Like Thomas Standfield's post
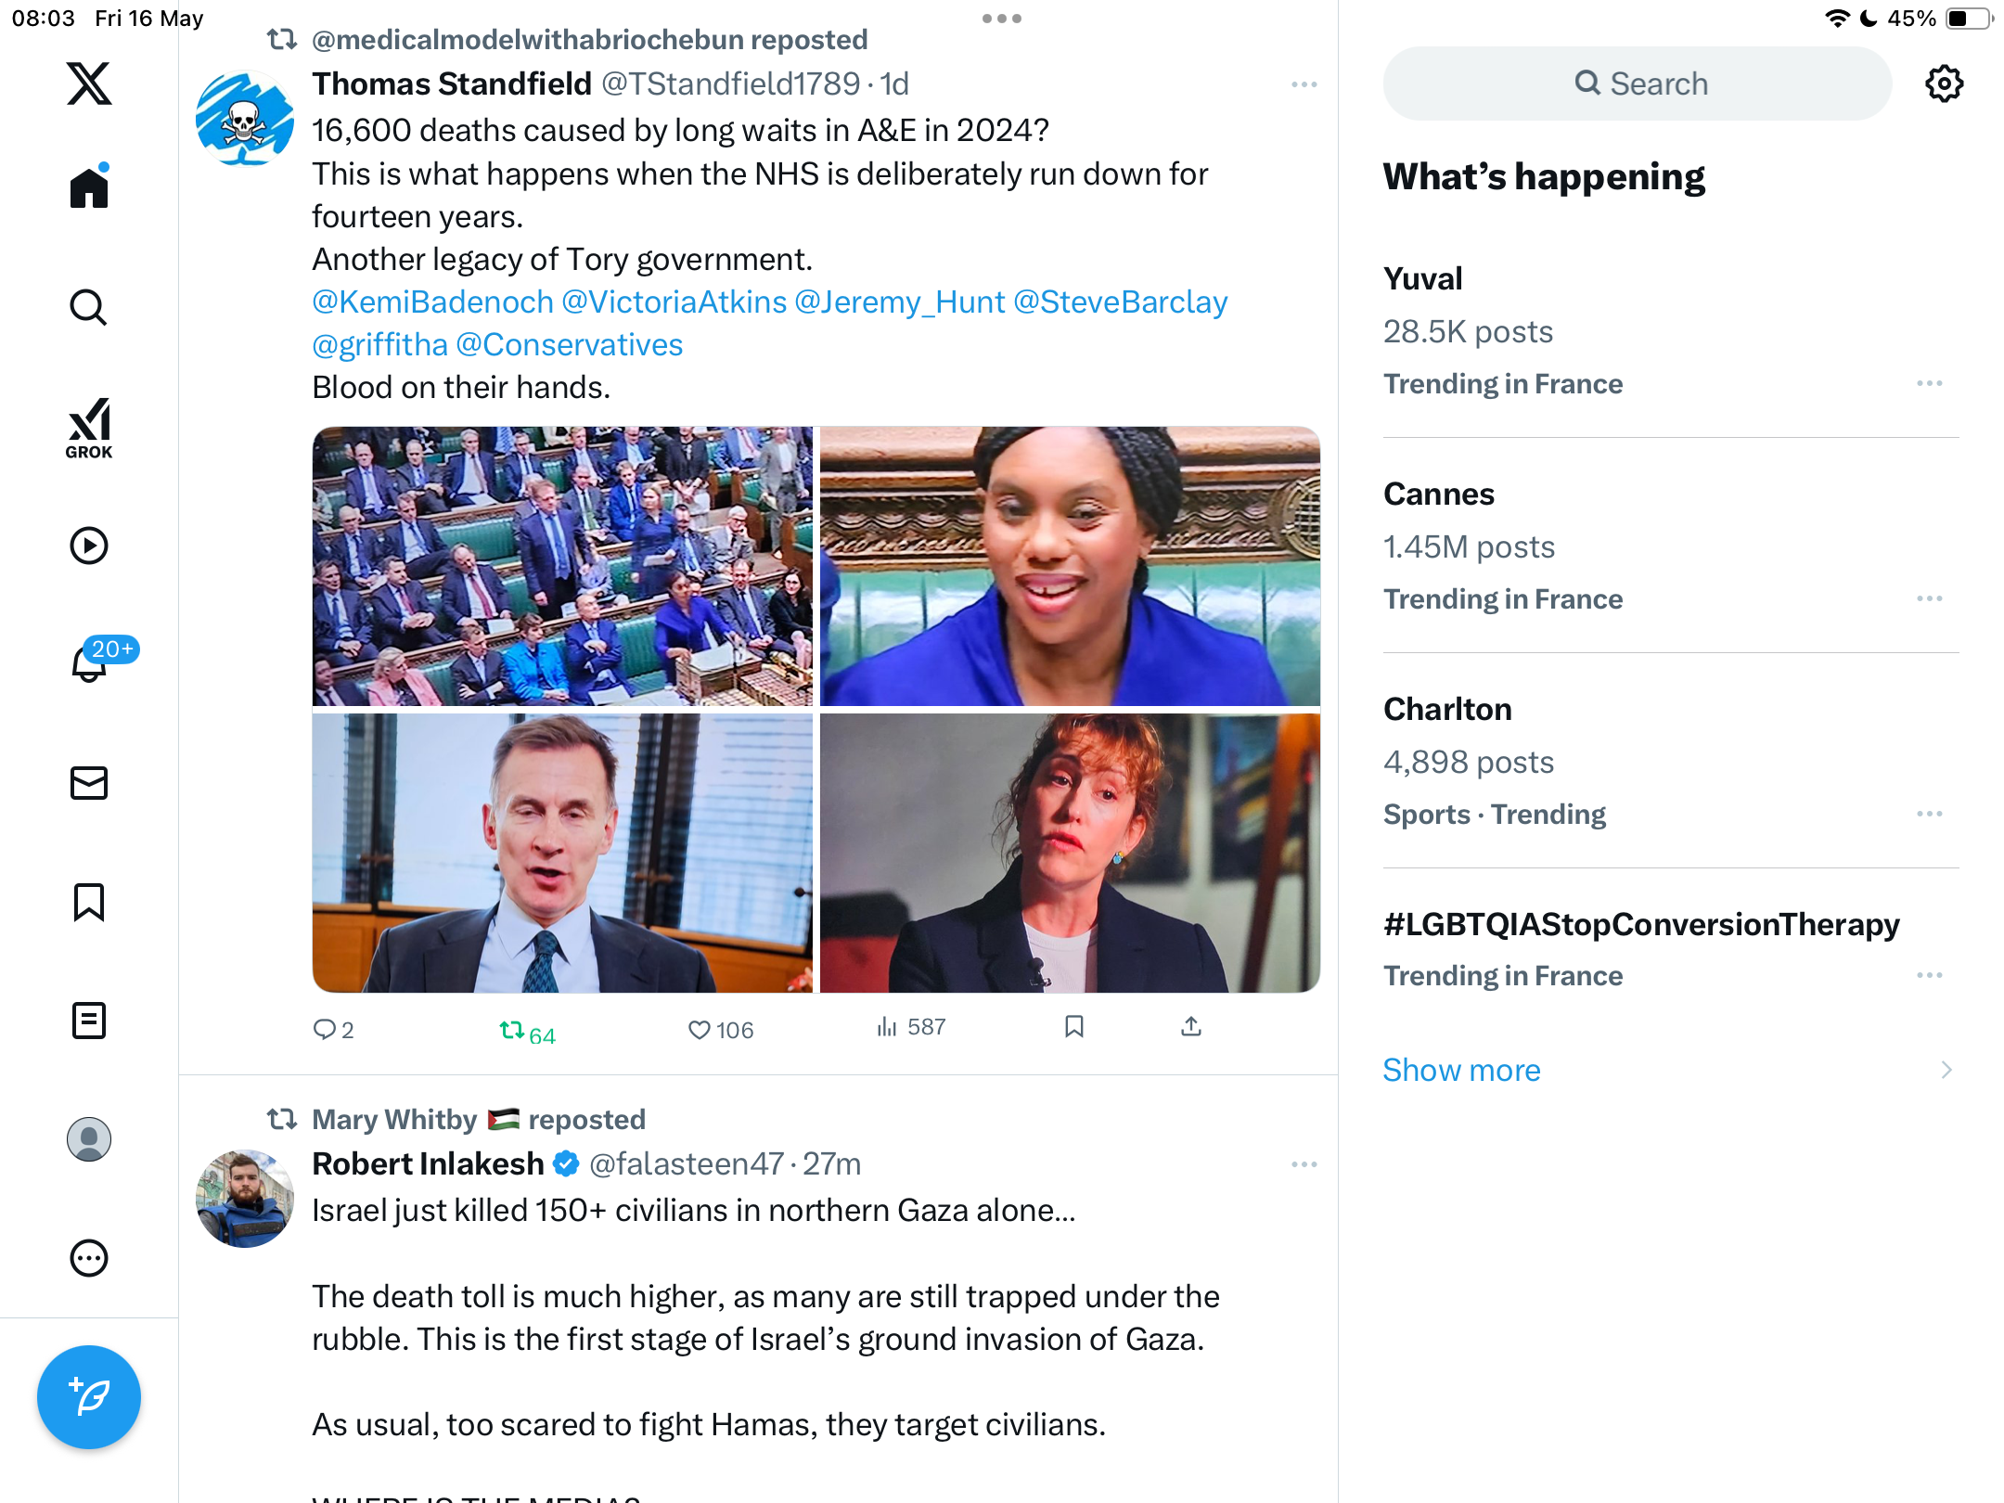 pyautogui.click(x=720, y=1030)
